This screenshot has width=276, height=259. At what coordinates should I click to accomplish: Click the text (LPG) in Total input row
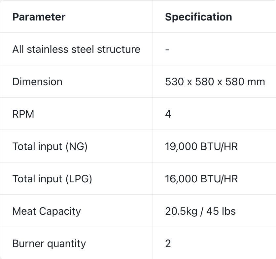tap(79, 179)
